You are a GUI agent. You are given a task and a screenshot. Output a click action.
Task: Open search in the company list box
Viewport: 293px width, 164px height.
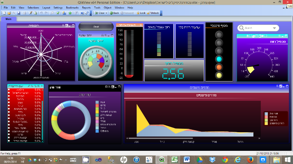pyautogui.click(x=29, y=86)
